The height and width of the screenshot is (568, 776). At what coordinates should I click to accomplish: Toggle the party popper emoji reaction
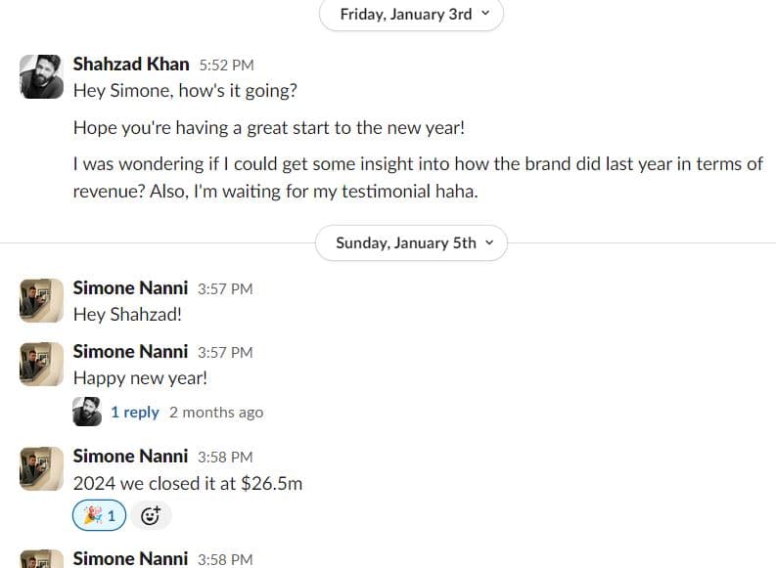click(x=100, y=516)
